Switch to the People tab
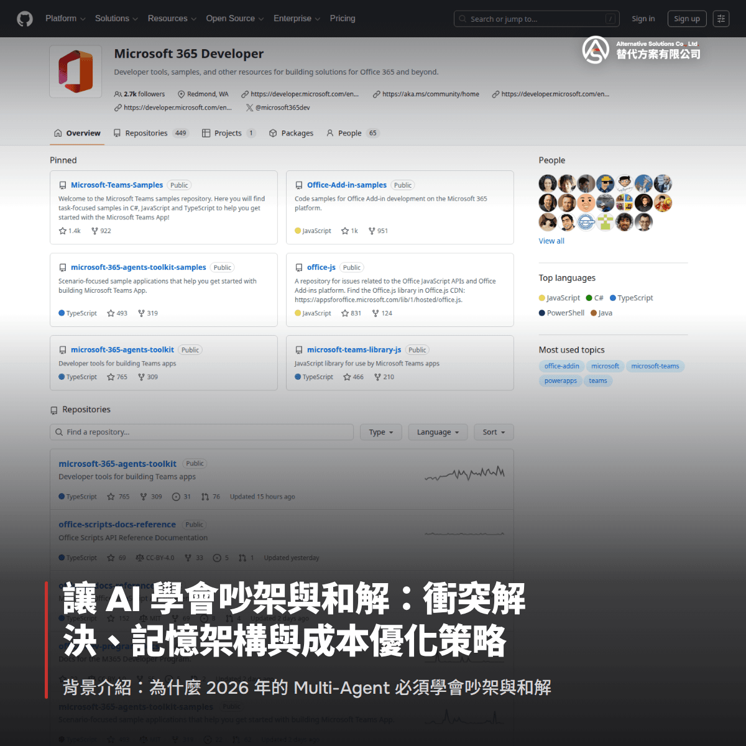Image resolution: width=746 pixels, height=746 pixels. pyautogui.click(x=352, y=133)
